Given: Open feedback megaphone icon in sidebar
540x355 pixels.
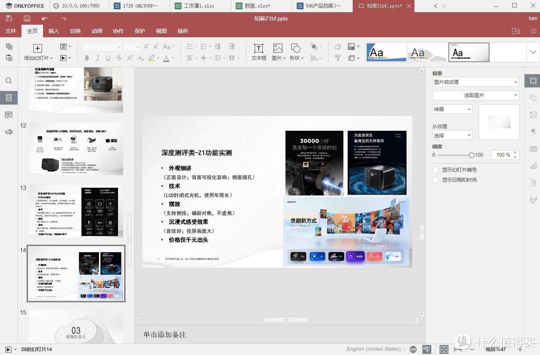Looking at the screenshot, I should 9,132.
